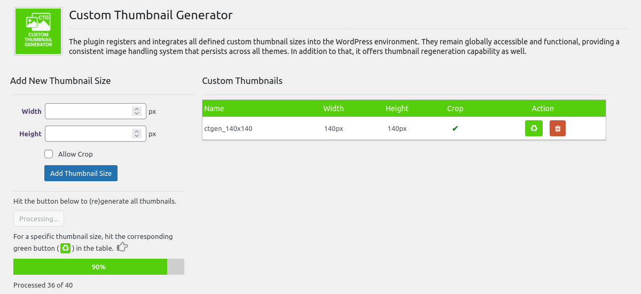Regenerate ctgen_140x140 using the green recycle button

click(534, 128)
